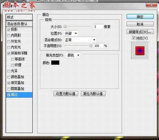Click the 确定 (OK) button

tap(140, 17)
